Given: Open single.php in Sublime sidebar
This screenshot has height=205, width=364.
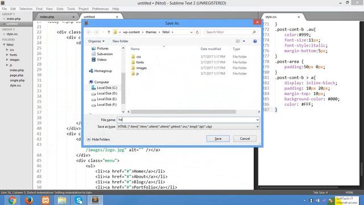Looking at the screenshot, I should coord(17,80).
